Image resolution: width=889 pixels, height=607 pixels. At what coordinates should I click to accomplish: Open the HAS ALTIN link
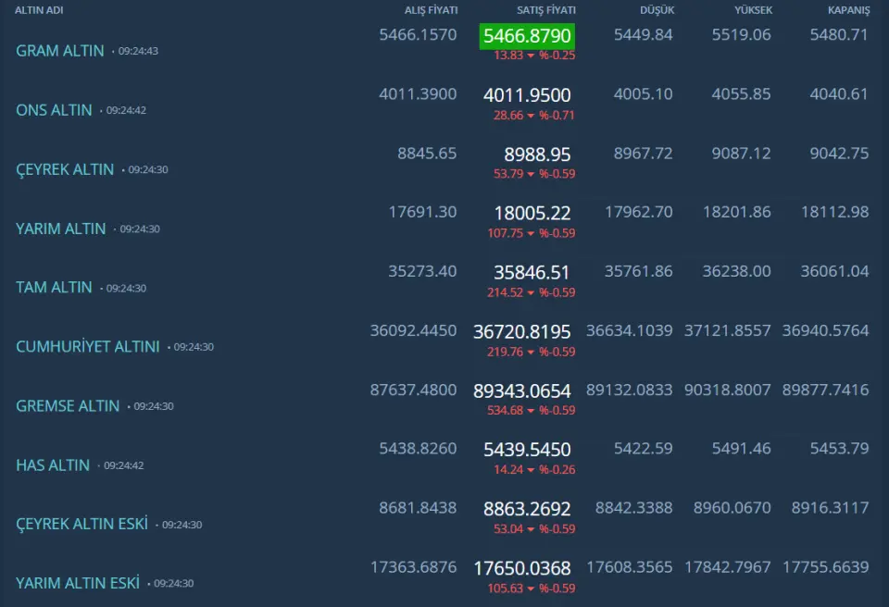pyautogui.click(x=53, y=465)
